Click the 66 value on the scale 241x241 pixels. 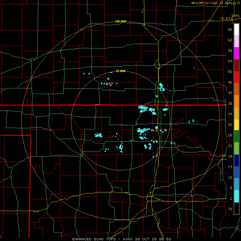[x=230, y=29]
